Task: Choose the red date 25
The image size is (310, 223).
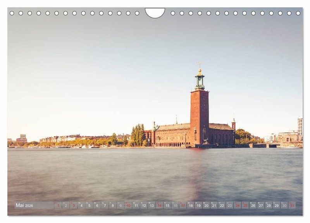Action: [245, 206]
